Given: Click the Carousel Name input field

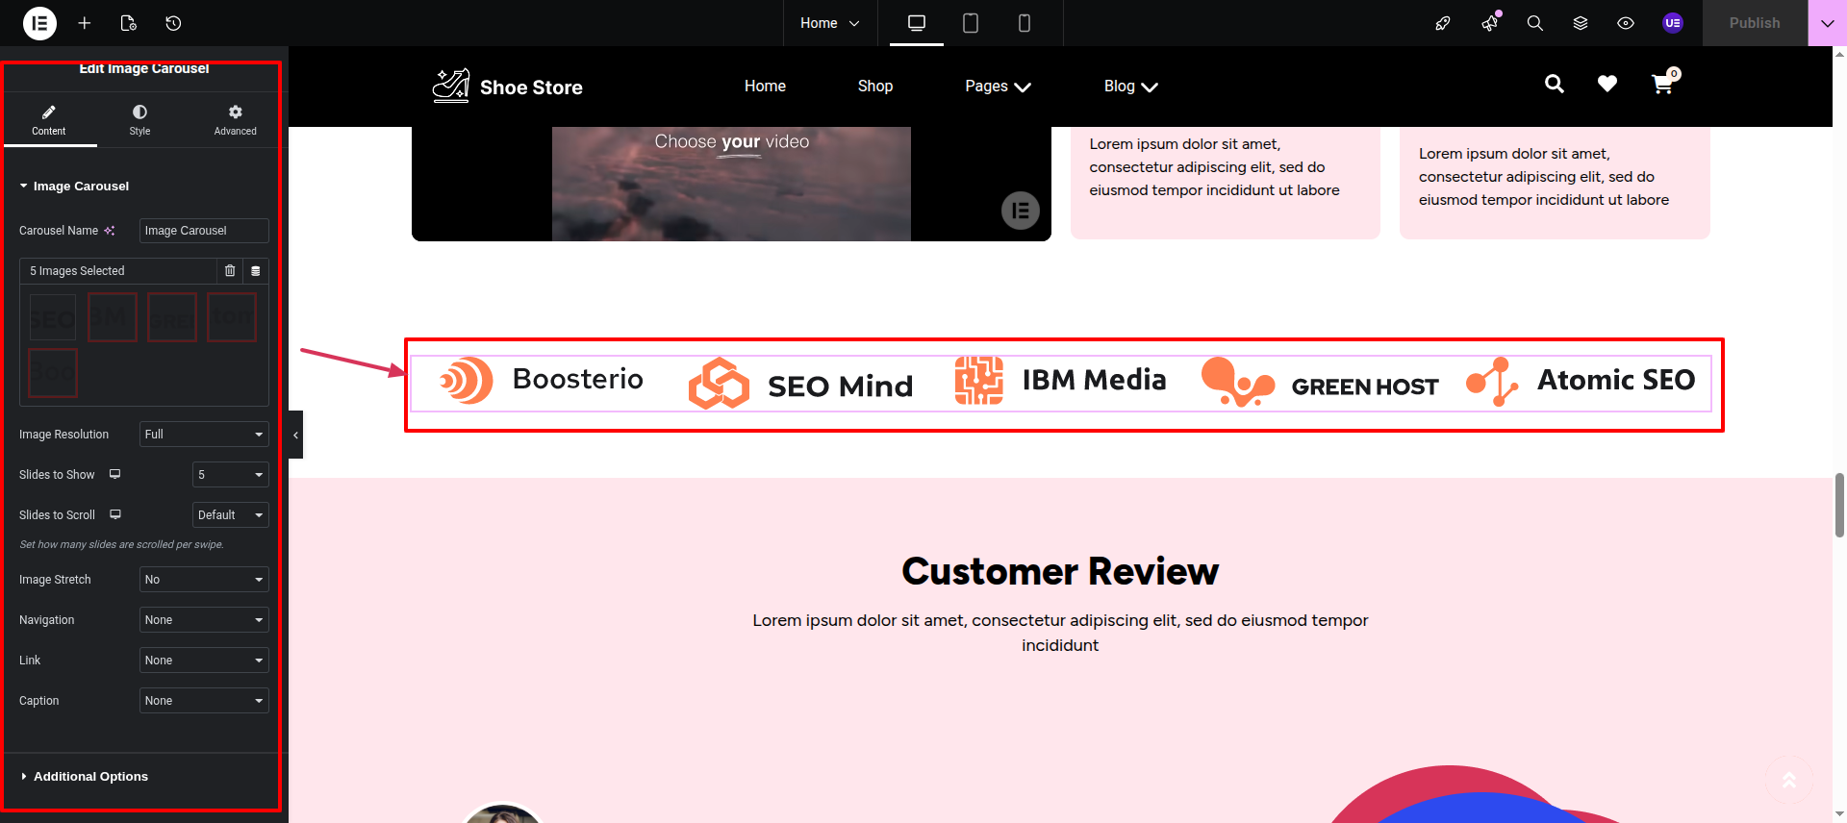Looking at the screenshot, I should [x=204, y=231].
